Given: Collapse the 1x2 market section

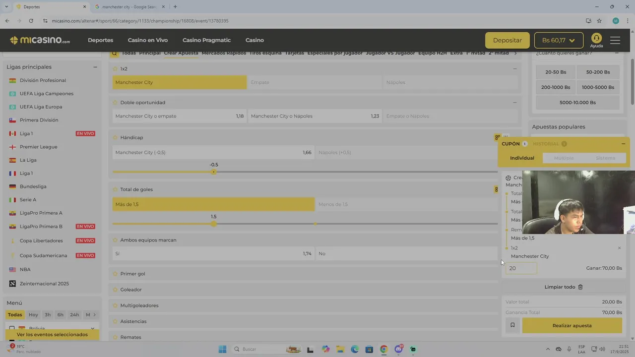Looking at the screenshot, I should (514, 69).
